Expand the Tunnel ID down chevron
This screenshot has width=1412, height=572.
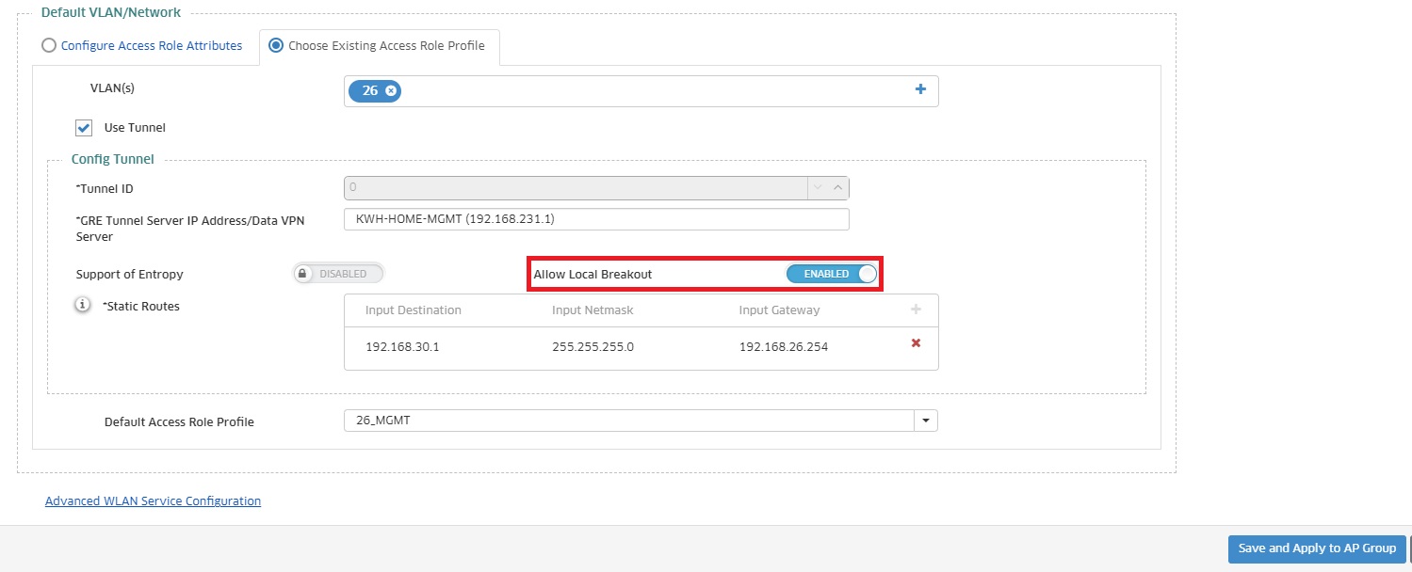818,187
